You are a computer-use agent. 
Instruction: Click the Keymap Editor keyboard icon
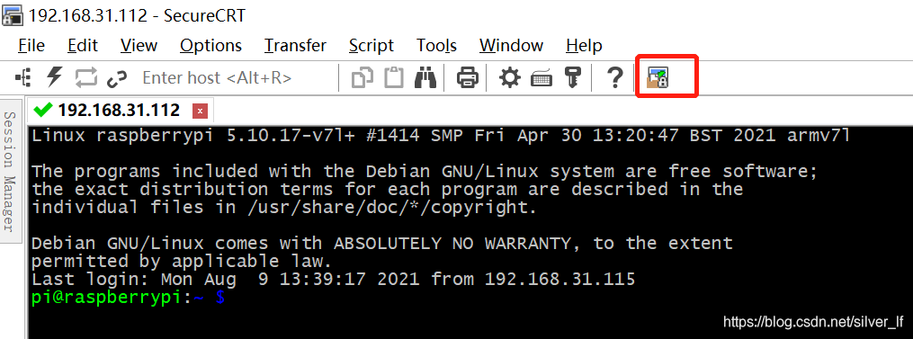click(x=542, y=78)
